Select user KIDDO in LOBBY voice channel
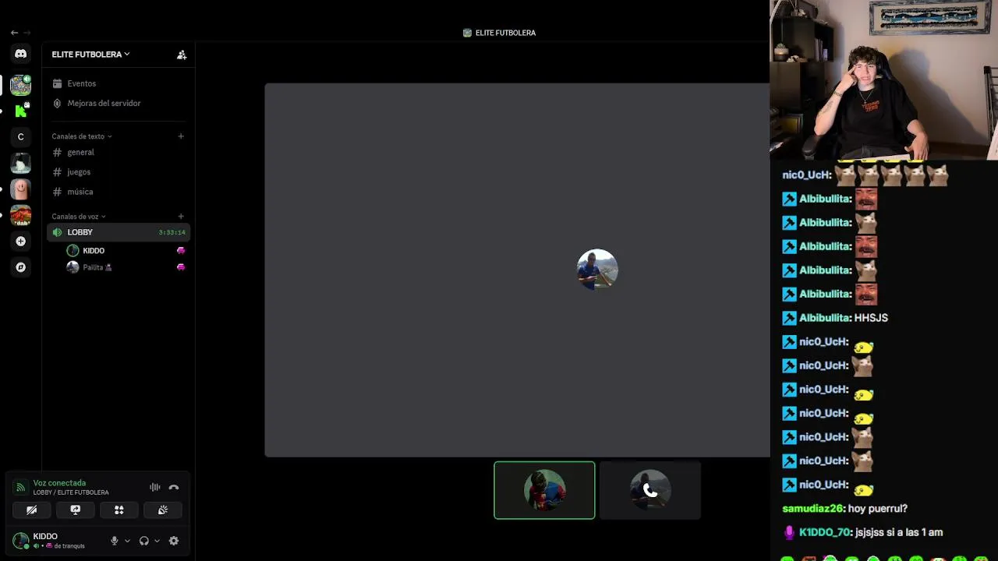This screenshot has width=998, height=561. 126,251
